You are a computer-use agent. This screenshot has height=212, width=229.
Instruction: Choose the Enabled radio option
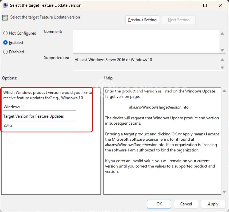(5, 43)
